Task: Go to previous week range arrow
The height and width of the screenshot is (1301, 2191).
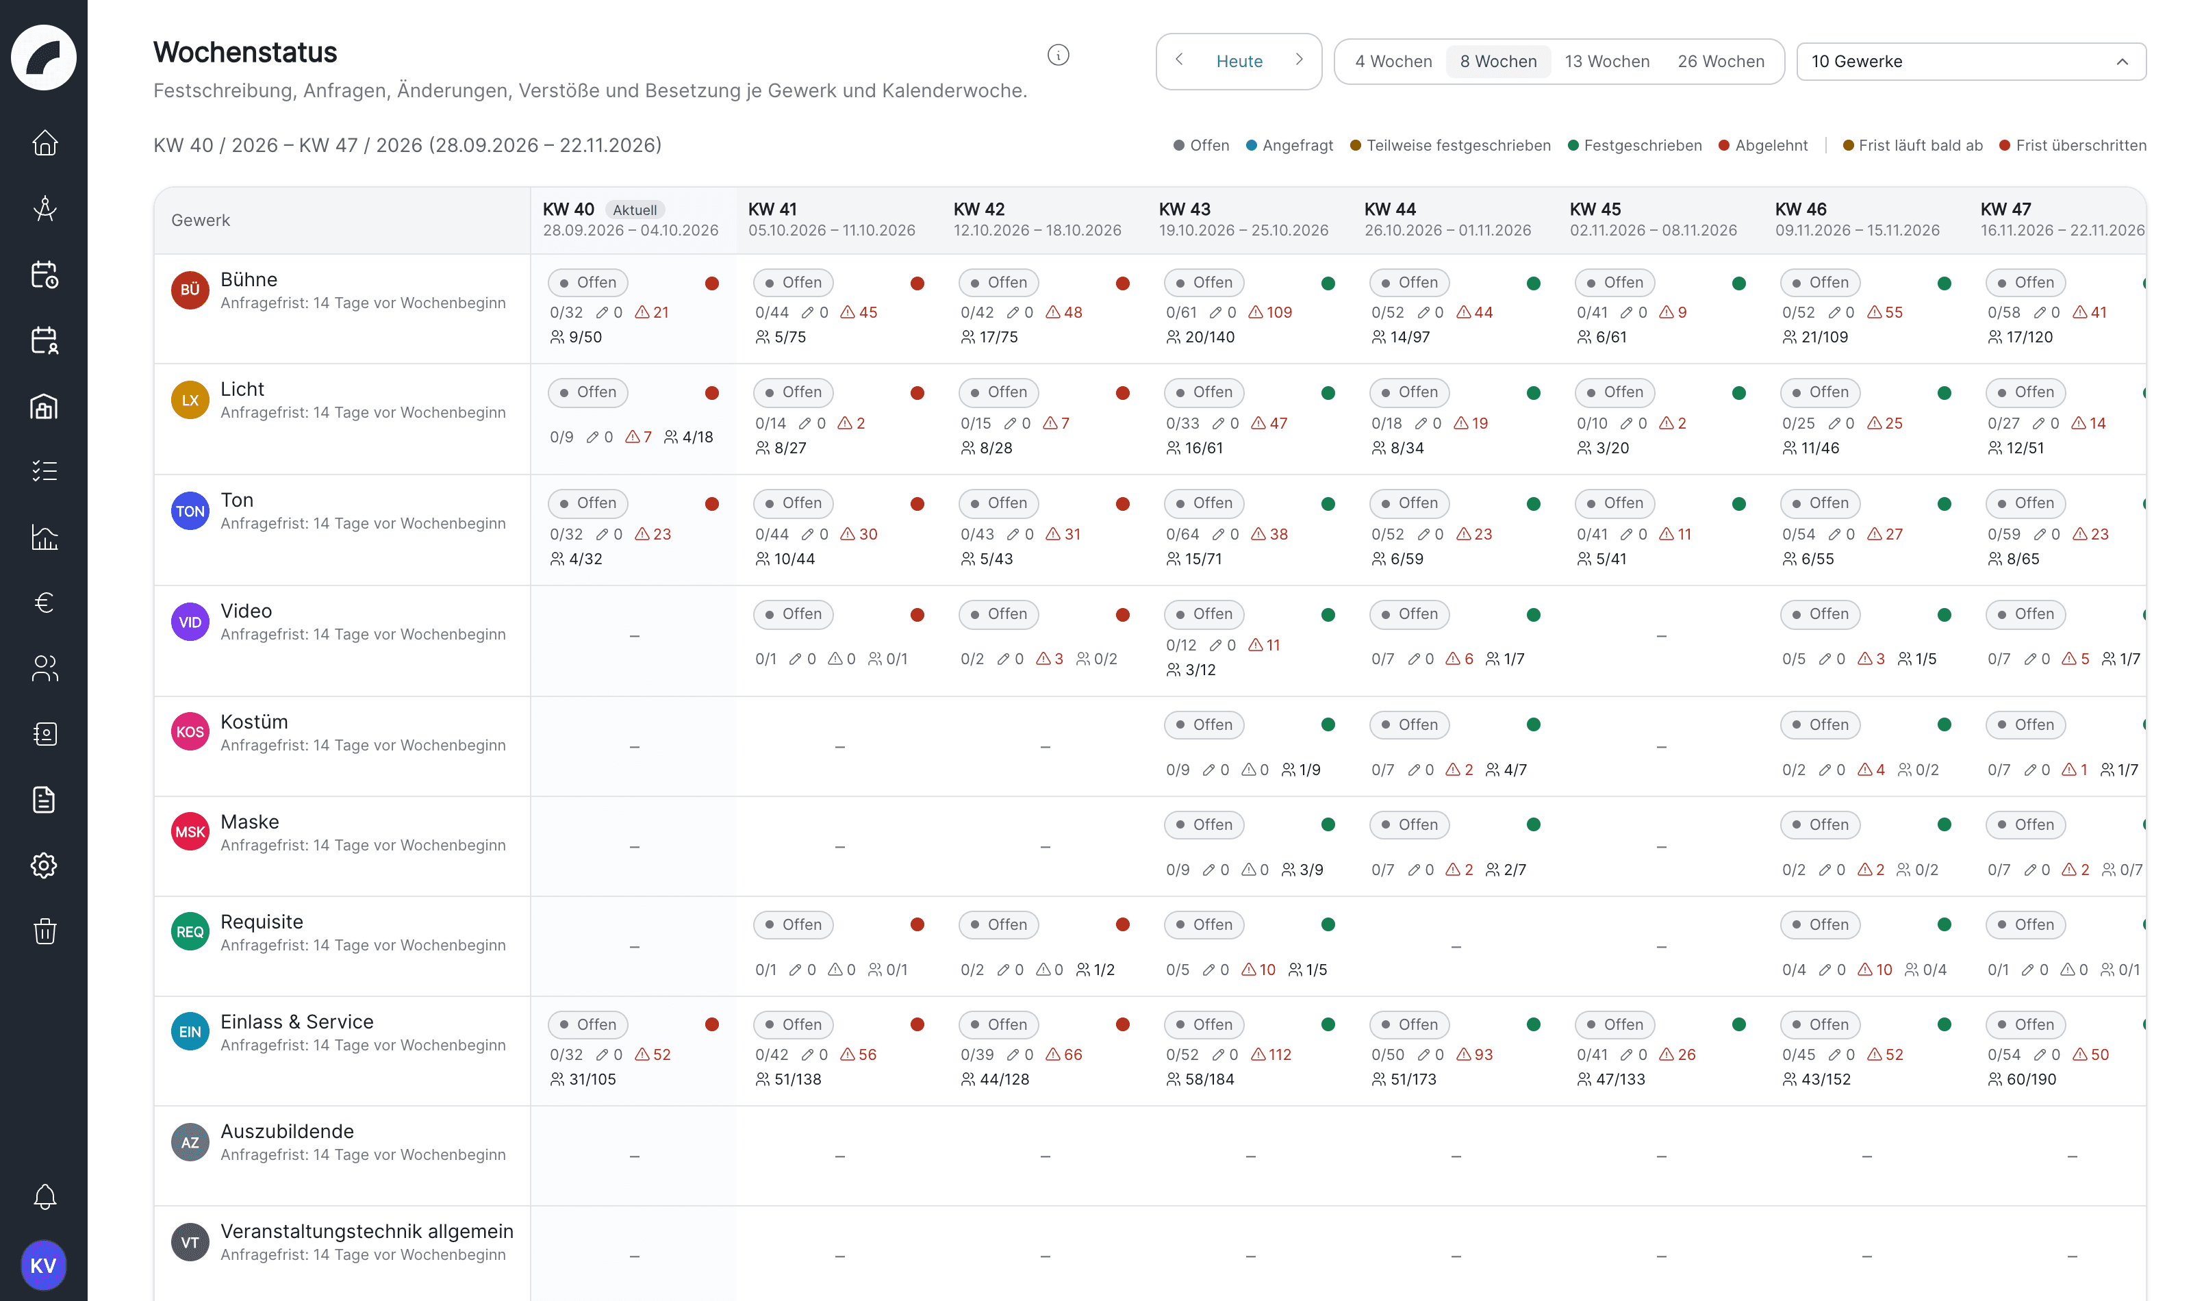Action: click(1180, 60)
